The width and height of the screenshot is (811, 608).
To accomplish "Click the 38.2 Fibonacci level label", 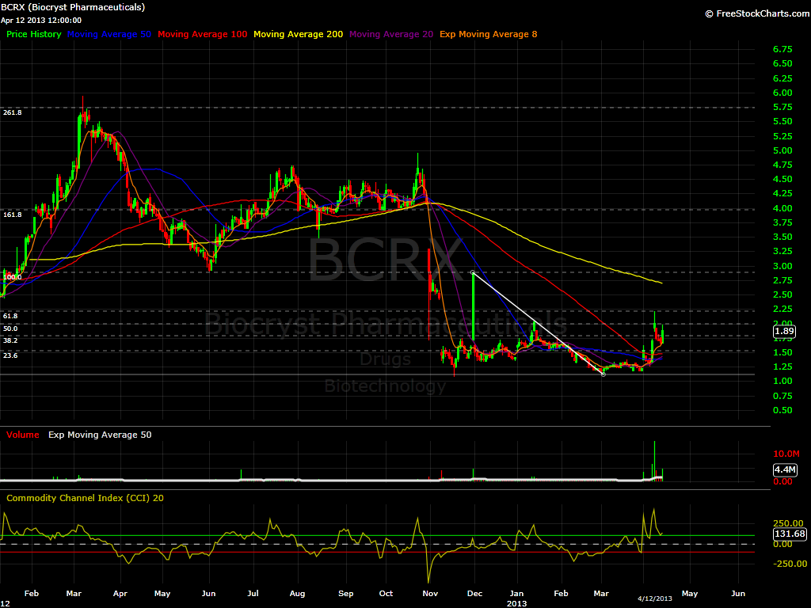I will [10, 340].
